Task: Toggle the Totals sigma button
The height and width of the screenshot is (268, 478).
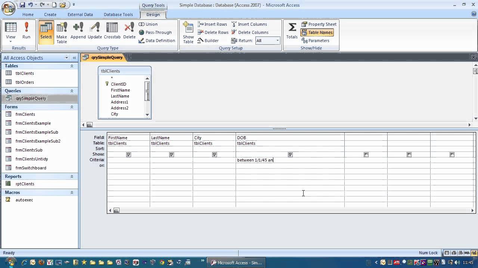Action: [x=292, y=31]
